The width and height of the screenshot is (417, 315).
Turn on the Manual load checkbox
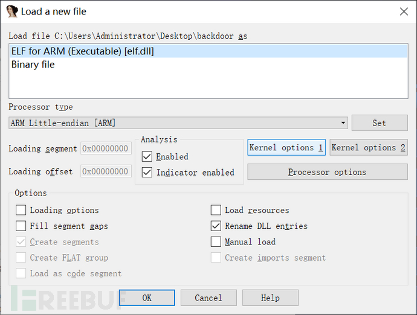(x=216, y=242)
